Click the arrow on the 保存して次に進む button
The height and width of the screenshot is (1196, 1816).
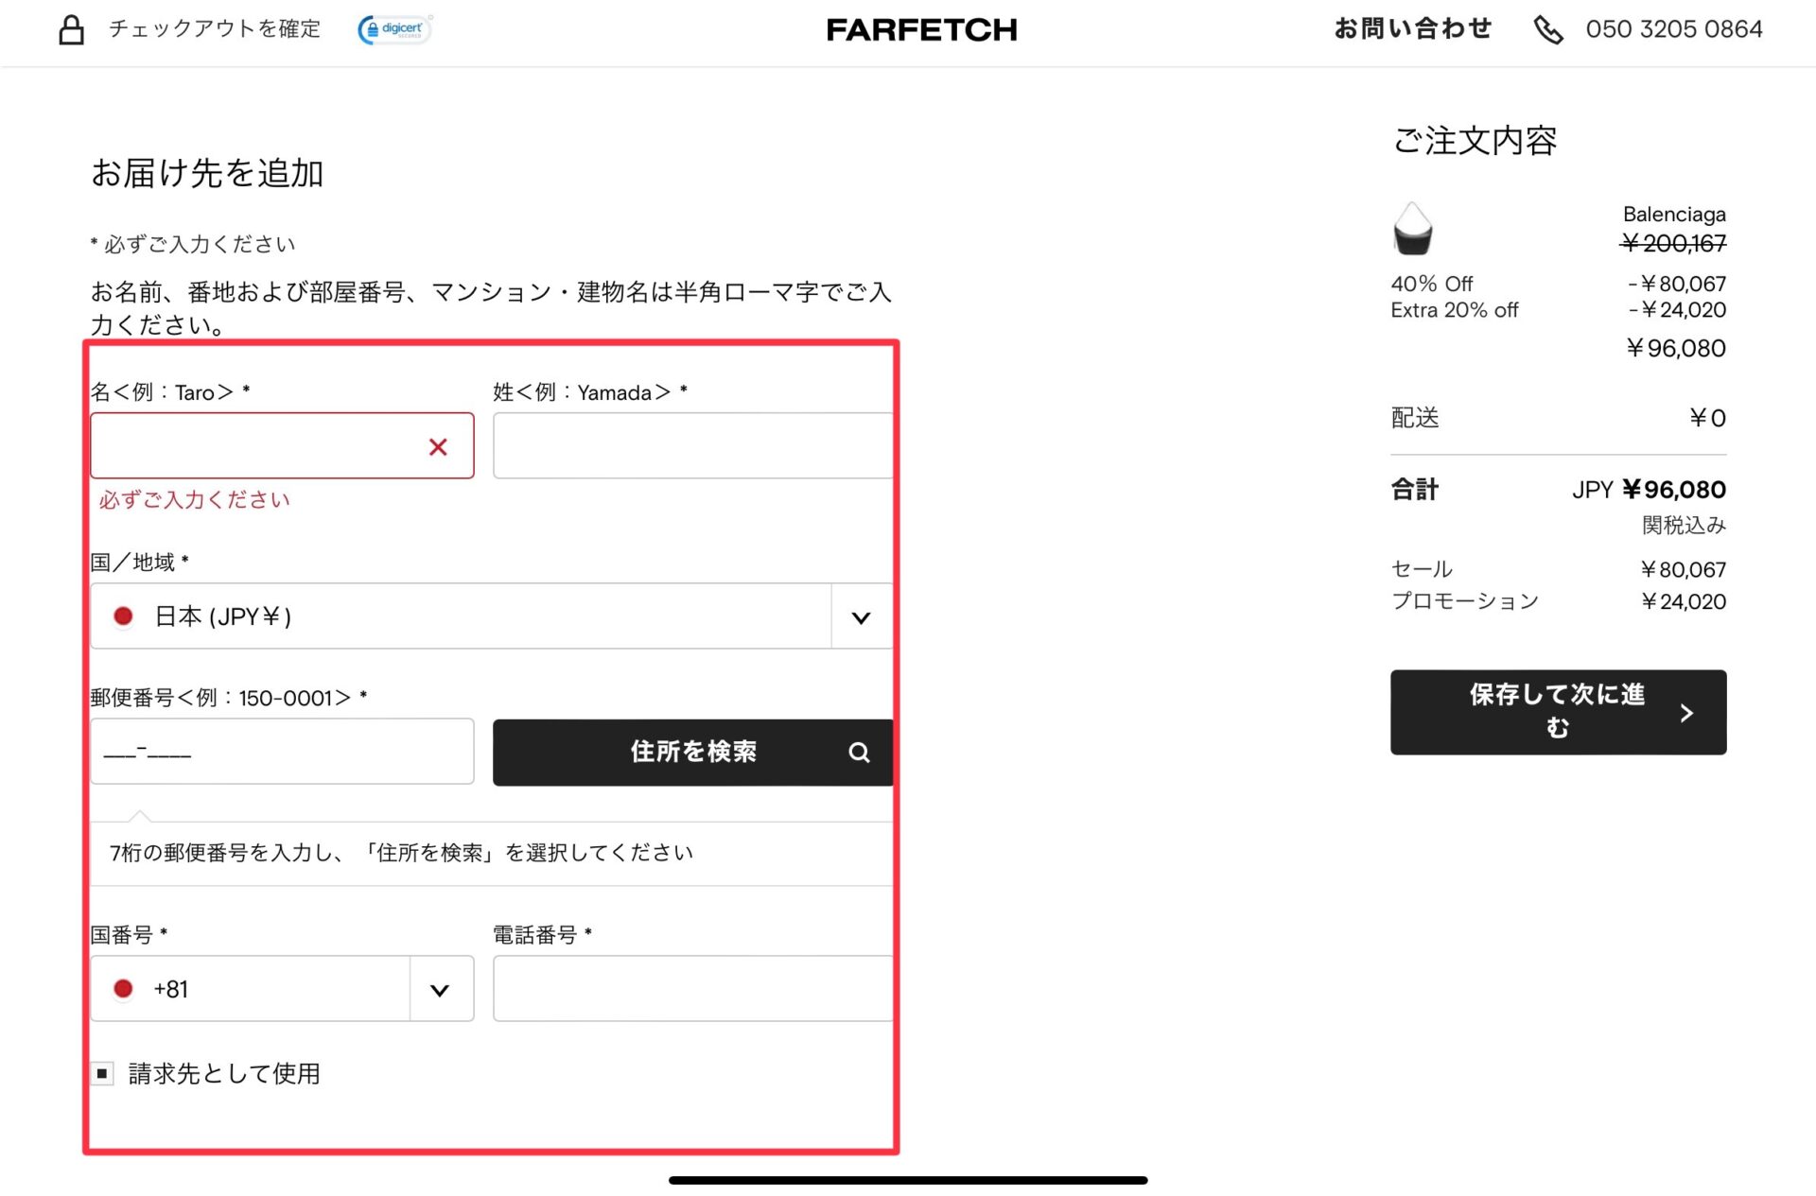pos(1686,713)
